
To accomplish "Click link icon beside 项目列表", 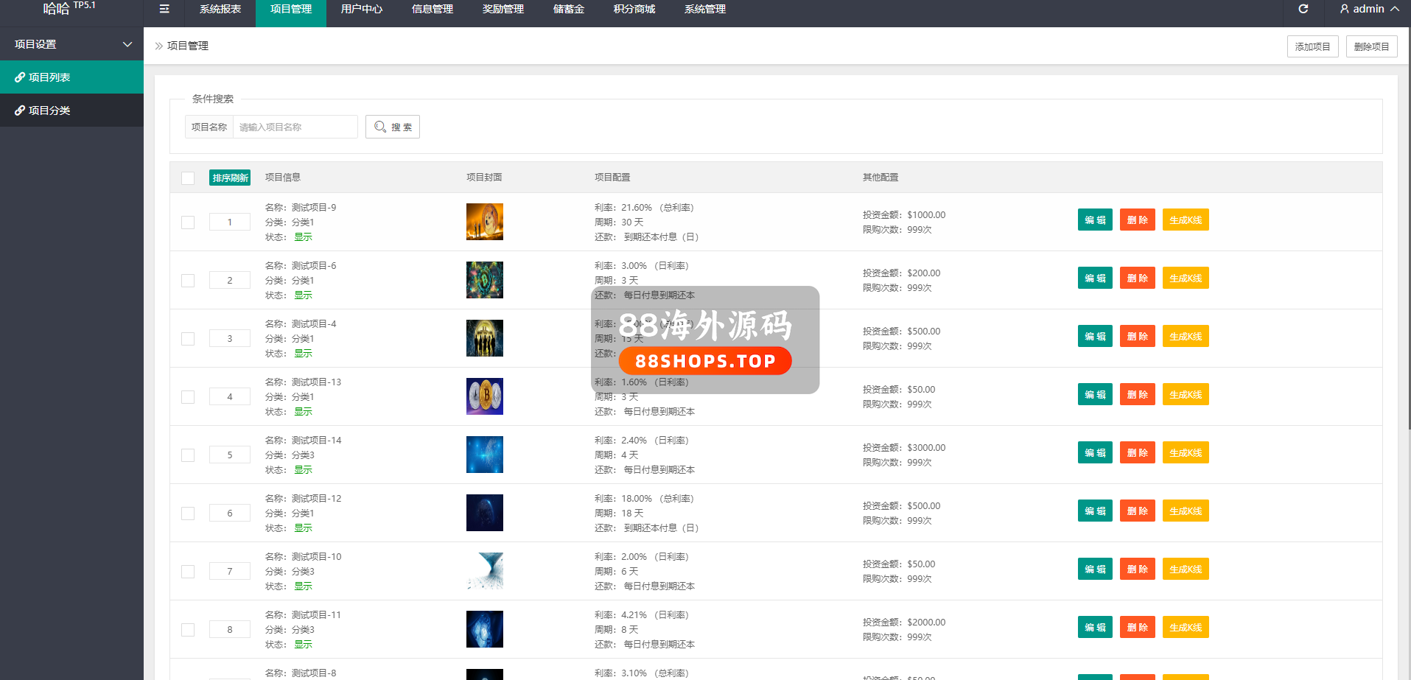I will click(x=20, y=77).
